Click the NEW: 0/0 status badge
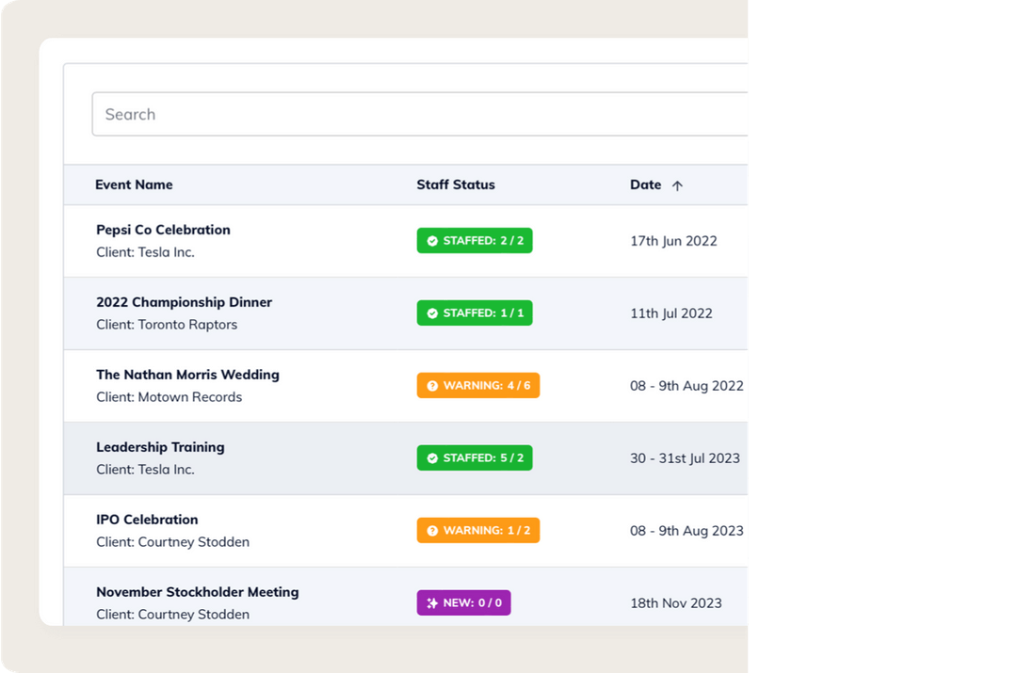Viewport: 1017px width, 673px height. pos(463,602)
